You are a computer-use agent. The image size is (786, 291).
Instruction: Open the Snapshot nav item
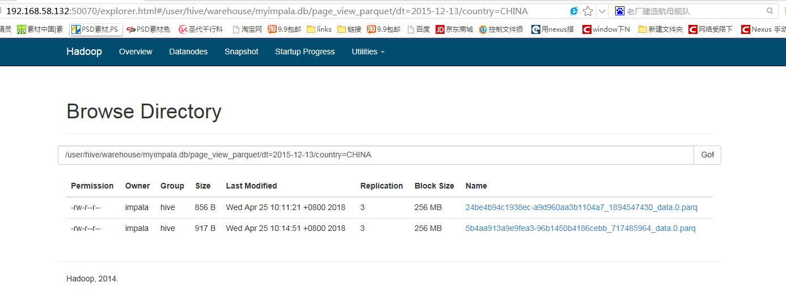point(242,52)
